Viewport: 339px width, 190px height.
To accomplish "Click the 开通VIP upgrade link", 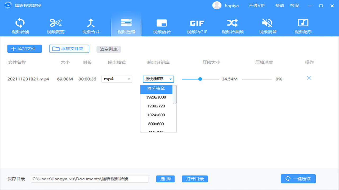I will (256, 5).
